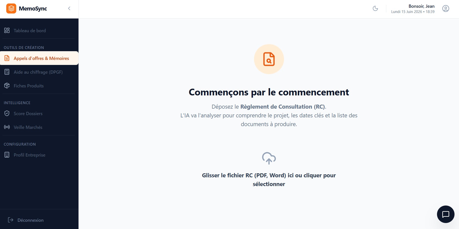Click the date 'Lundi 15 Juin 2026 • 18:39'
The image size is (459, 229).
[x=413, y=12]
